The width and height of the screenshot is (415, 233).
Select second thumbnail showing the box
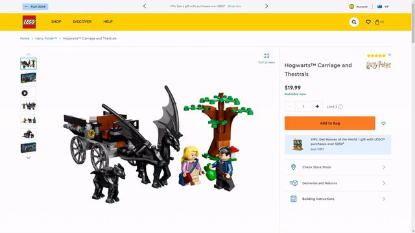(x=29, y=78)
